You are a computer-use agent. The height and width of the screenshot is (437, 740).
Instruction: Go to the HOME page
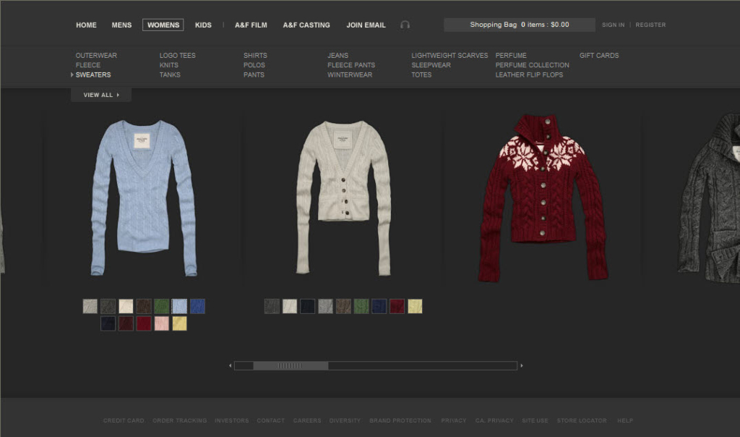pos(86,25)
